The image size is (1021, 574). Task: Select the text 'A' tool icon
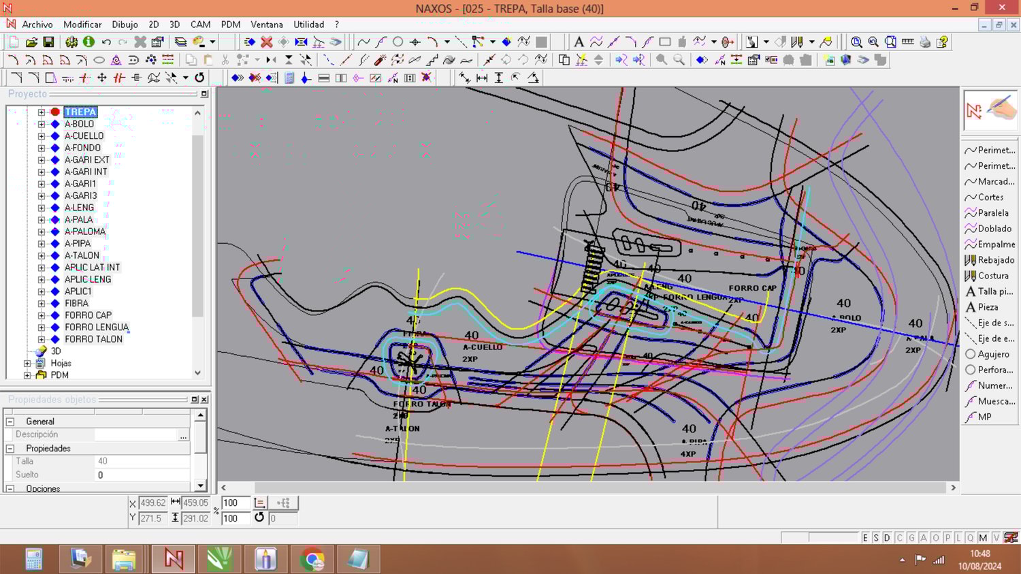pos(579,42)
